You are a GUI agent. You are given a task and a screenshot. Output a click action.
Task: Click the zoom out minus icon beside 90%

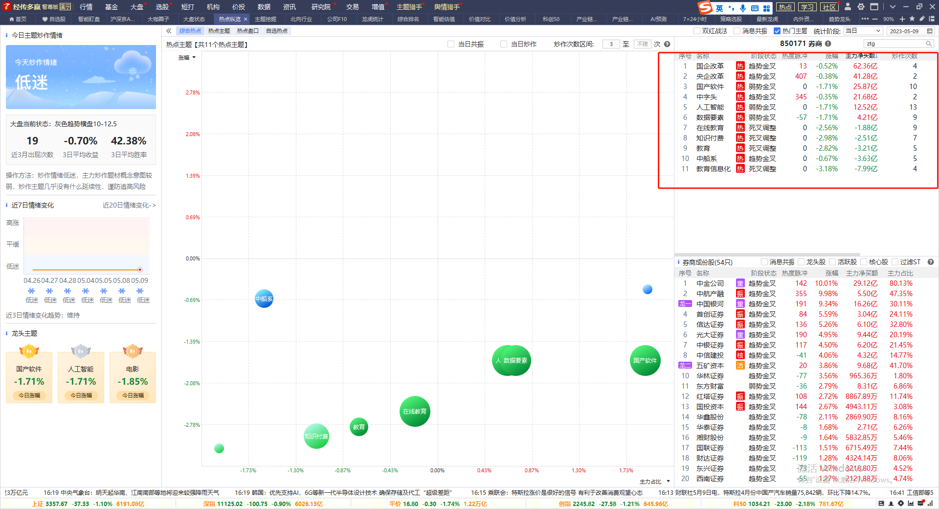point(875,19)
